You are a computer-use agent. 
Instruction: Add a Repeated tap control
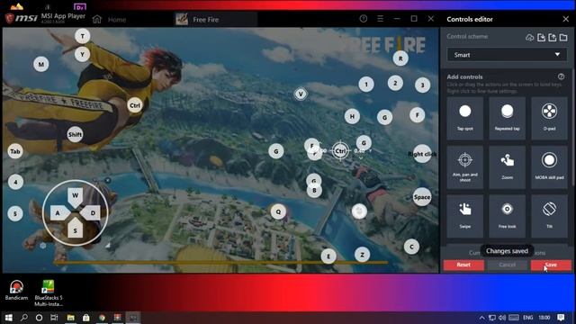coord(507,118)
